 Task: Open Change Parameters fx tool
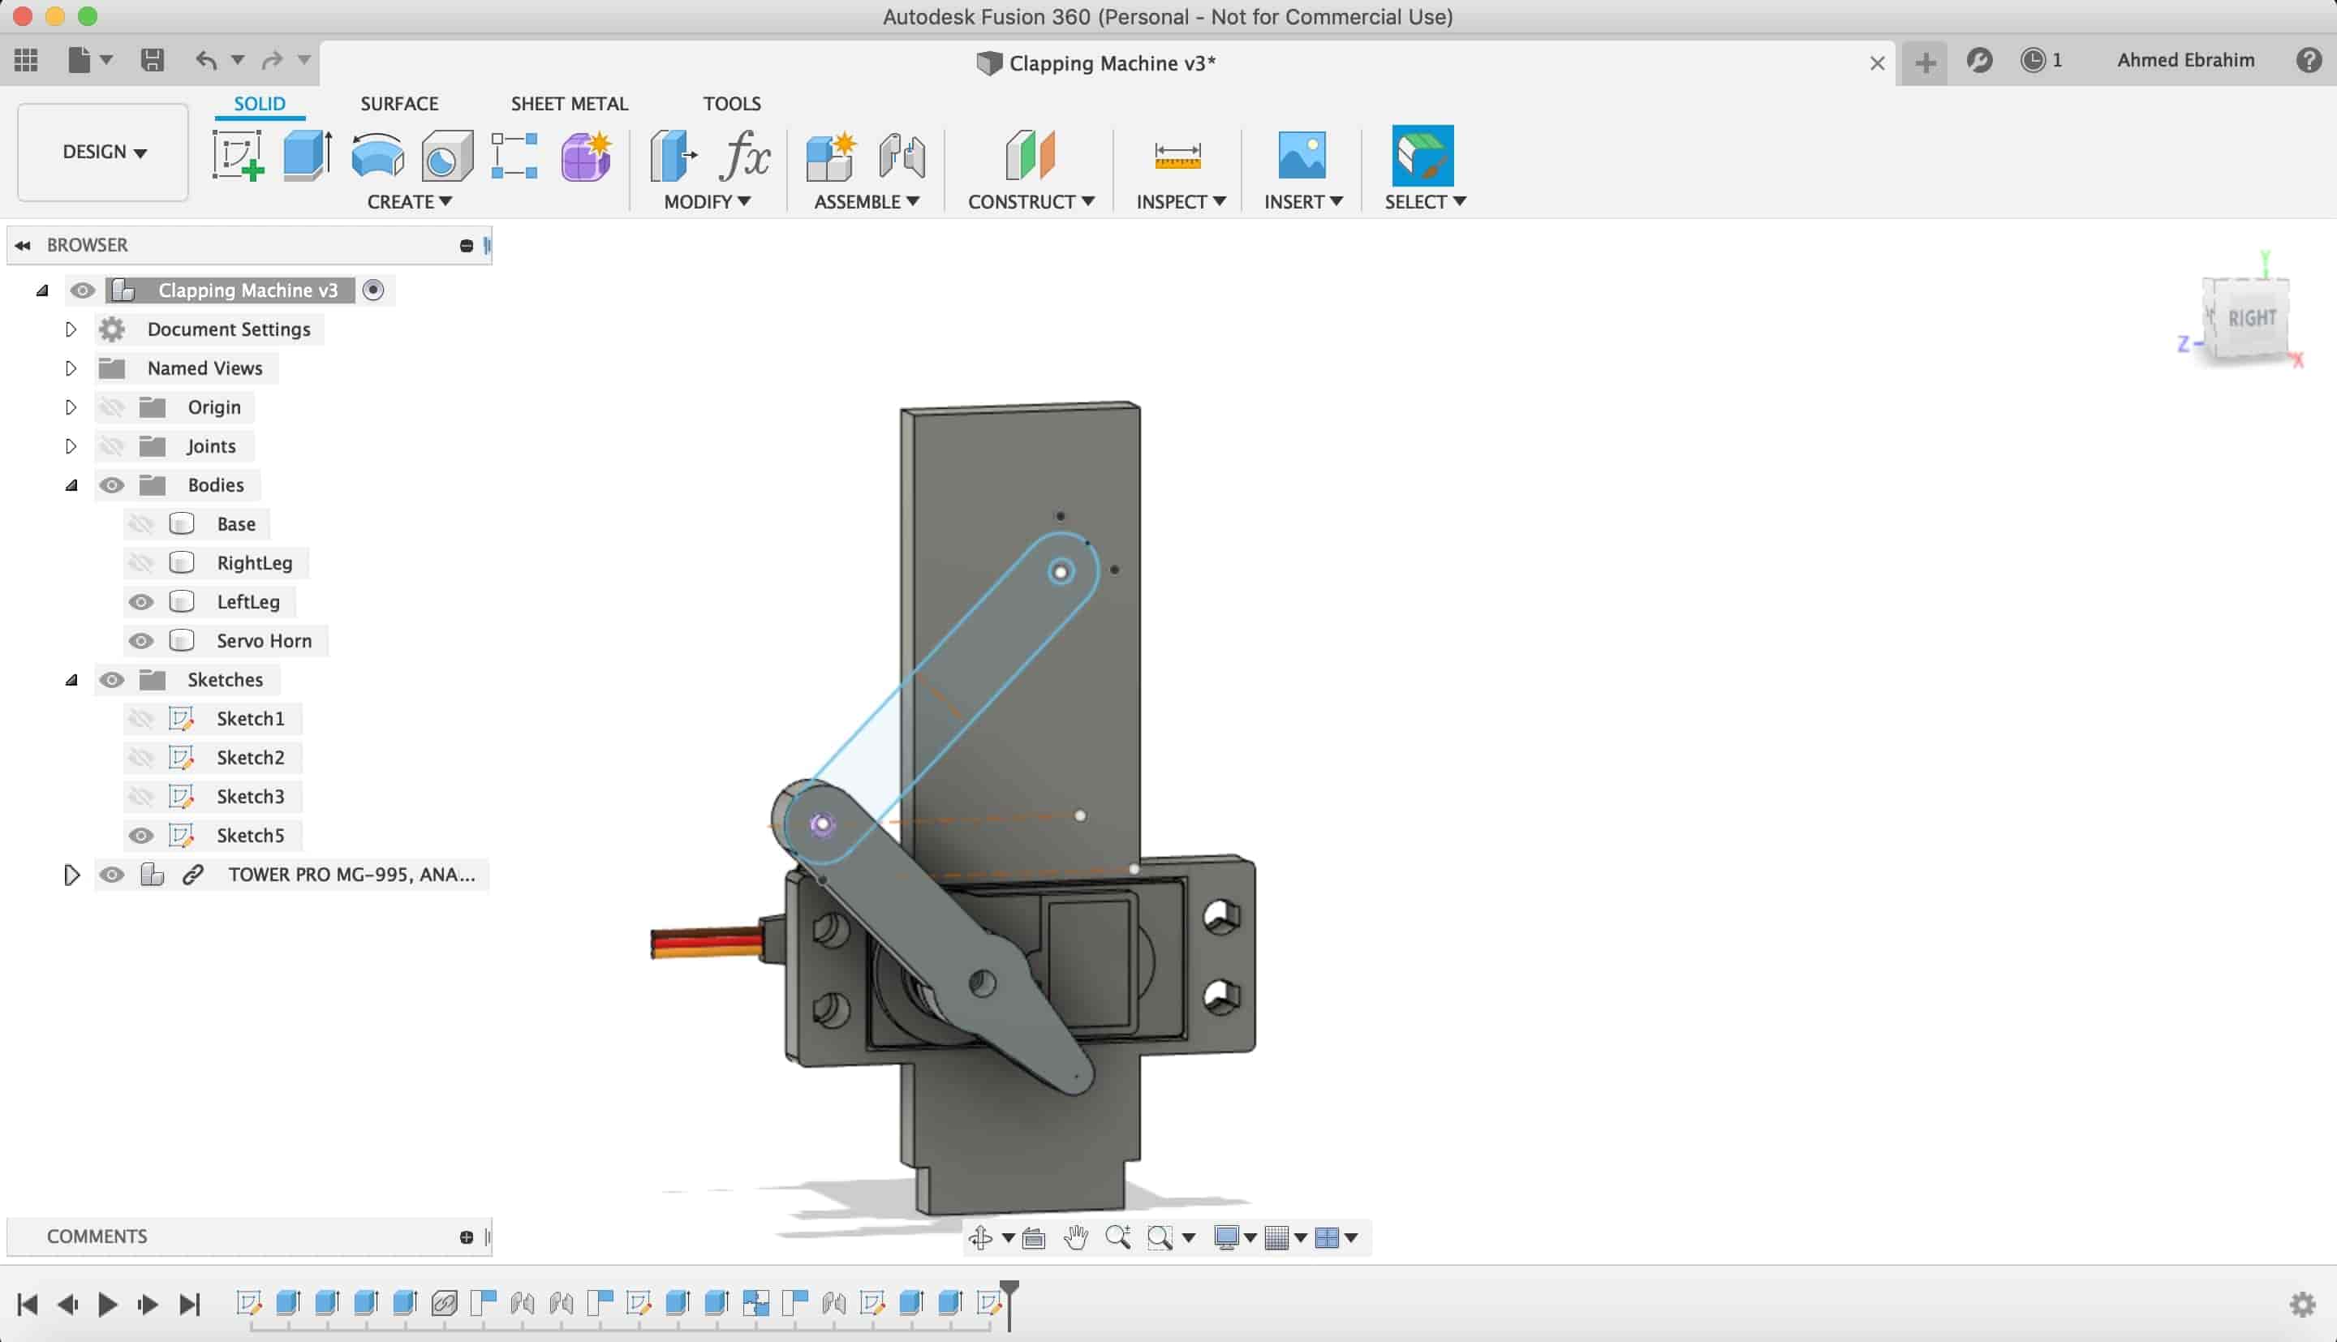point(743,155)
